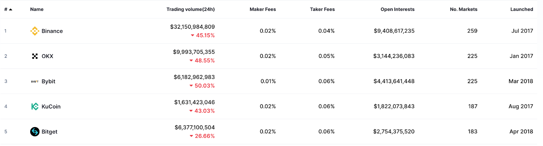Screen dimensions: 543x146
Task: Sort by Trading volume(24h) header
Action: tap(190, 9)
